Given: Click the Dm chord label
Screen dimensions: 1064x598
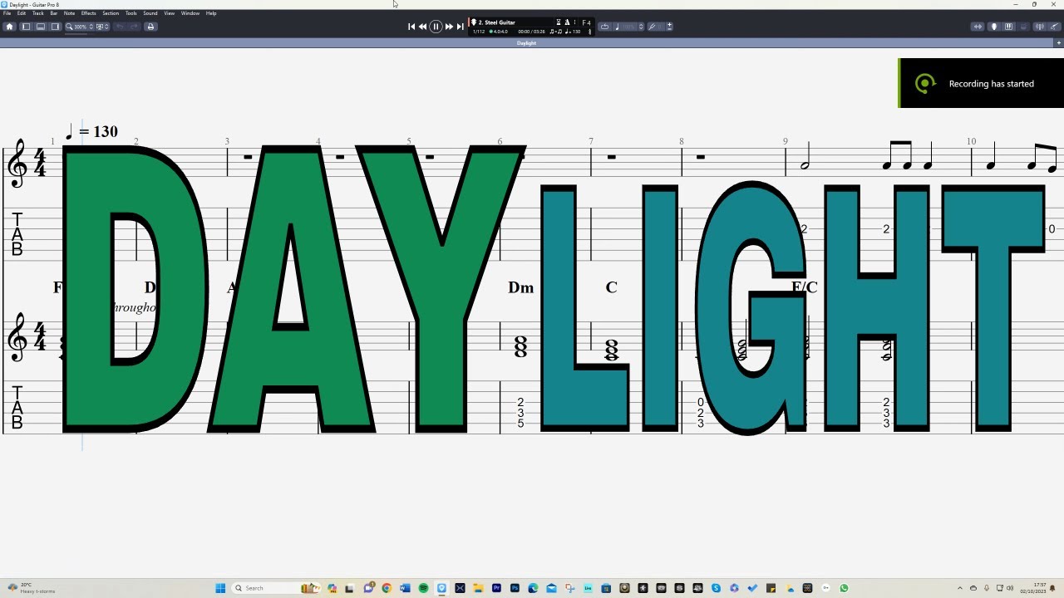Looking at the screenshot, I should pos(521,287).
